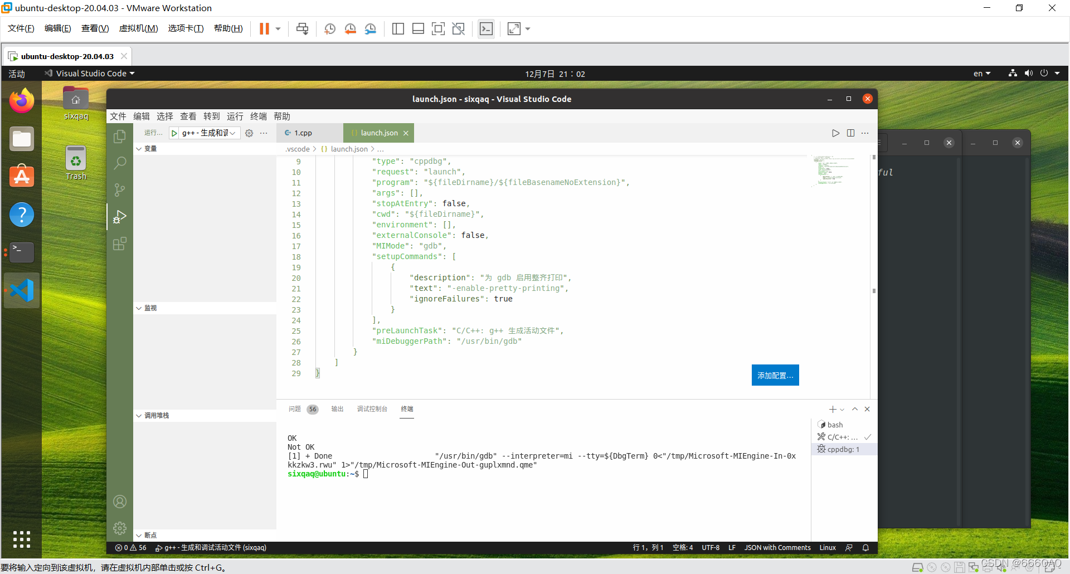Screen dimensions: 1070x574
Task: Switch to the 调试控制台 debug console tab
Action: click(x=372, y=409)
